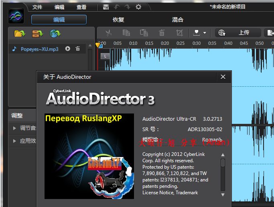Play preview of Popeyes~XU.mp3
The width and height of the screenshot is (274, 207).
(68, 49)
